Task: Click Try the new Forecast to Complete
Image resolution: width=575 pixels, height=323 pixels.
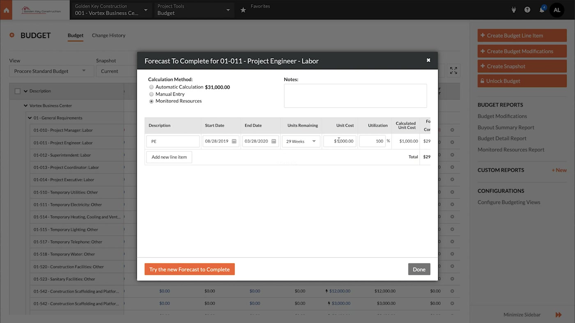Action: 190,269
